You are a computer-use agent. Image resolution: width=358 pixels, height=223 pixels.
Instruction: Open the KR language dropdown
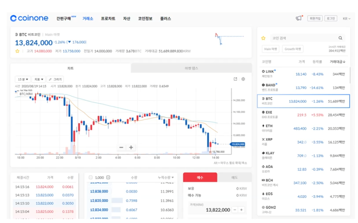coord(346,18)
